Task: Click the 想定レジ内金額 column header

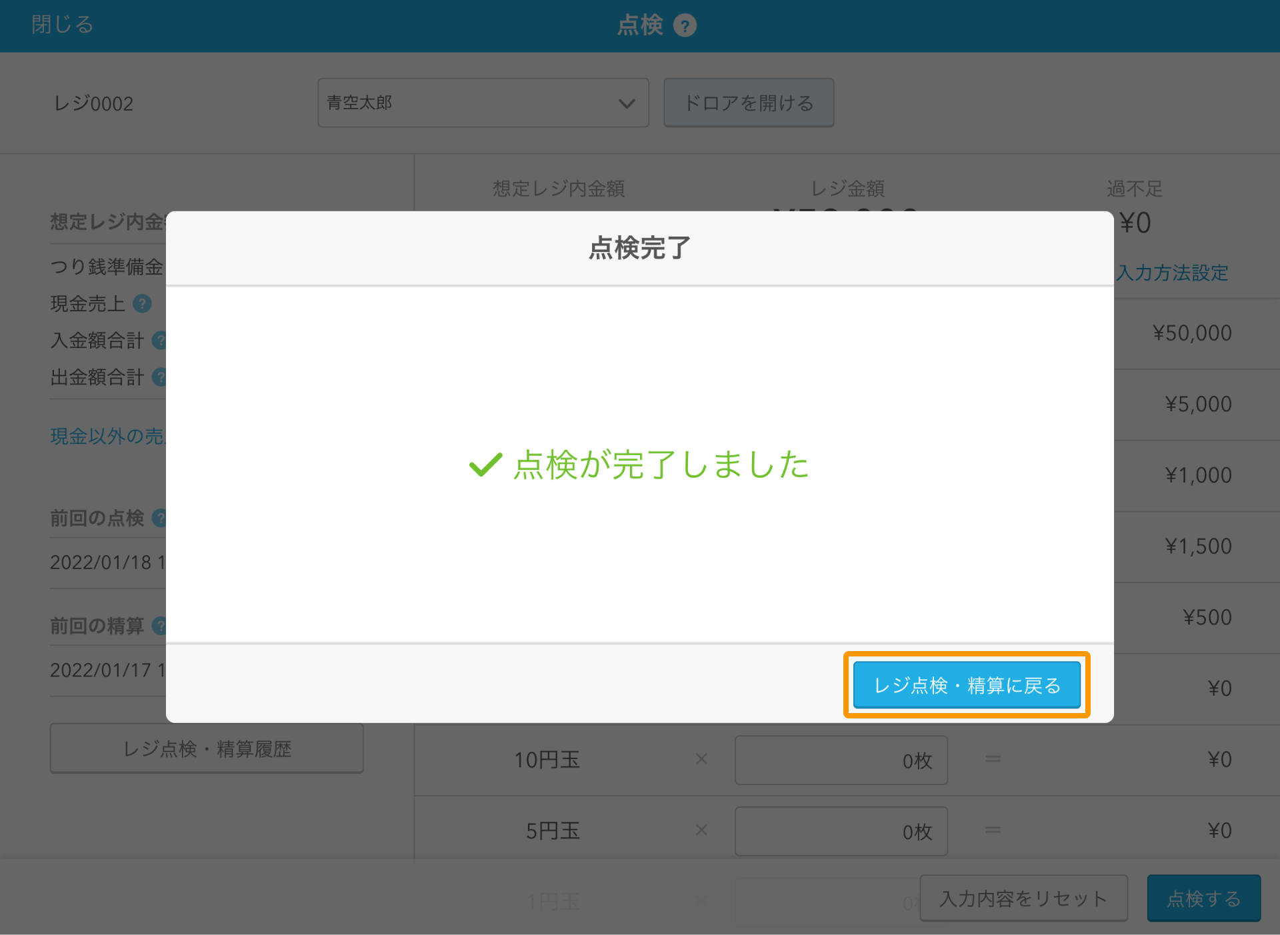Action: pos(559,189)
